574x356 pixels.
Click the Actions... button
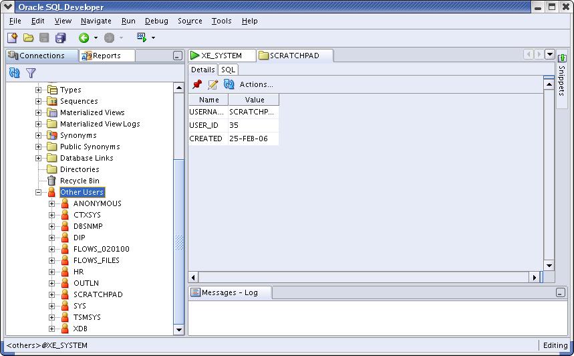[x=256, y=84]
